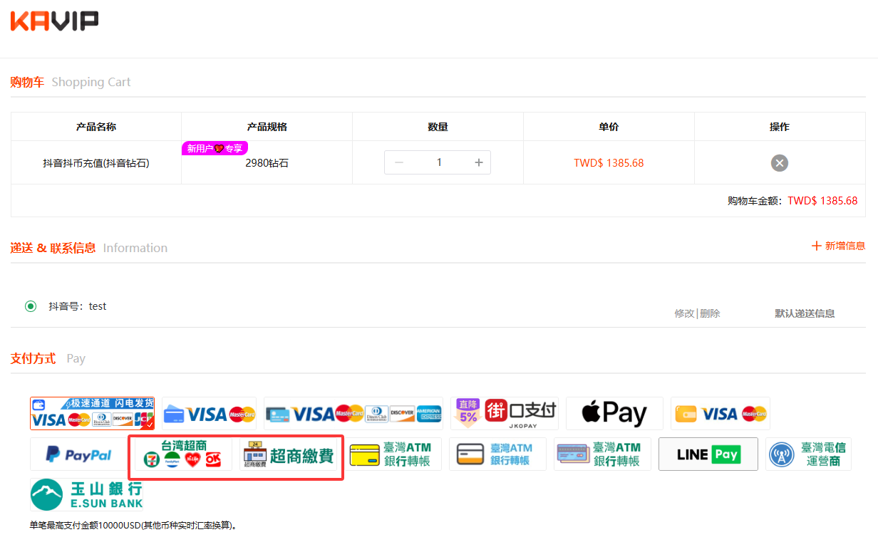878x547 pixels.
Task: Choose 玉山銀行 E.SUN Bank payment
Action: pyautogui.click(x=86, y=494)
